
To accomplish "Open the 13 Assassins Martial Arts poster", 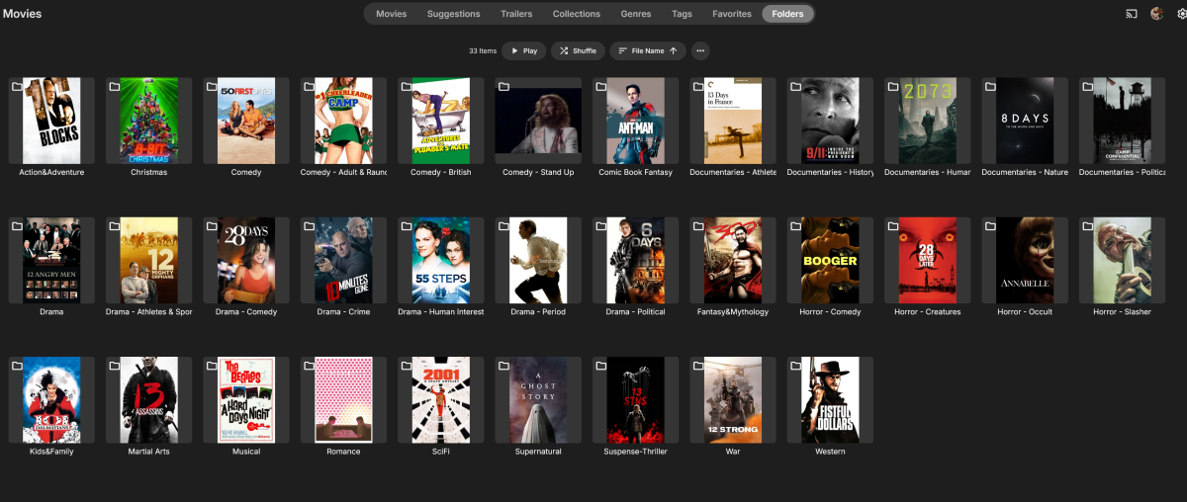I will 148,400.
